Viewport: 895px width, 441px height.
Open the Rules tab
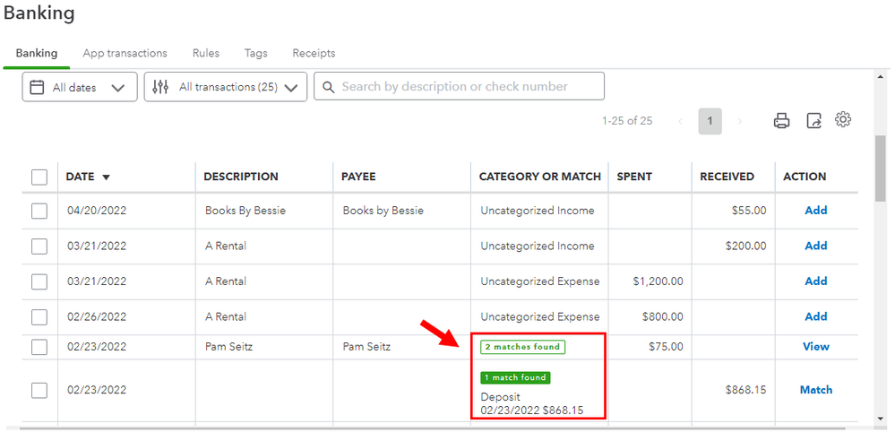(206, 54)
